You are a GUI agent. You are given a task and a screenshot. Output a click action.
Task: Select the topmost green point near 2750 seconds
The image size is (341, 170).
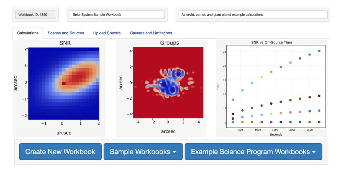[319, 51]
